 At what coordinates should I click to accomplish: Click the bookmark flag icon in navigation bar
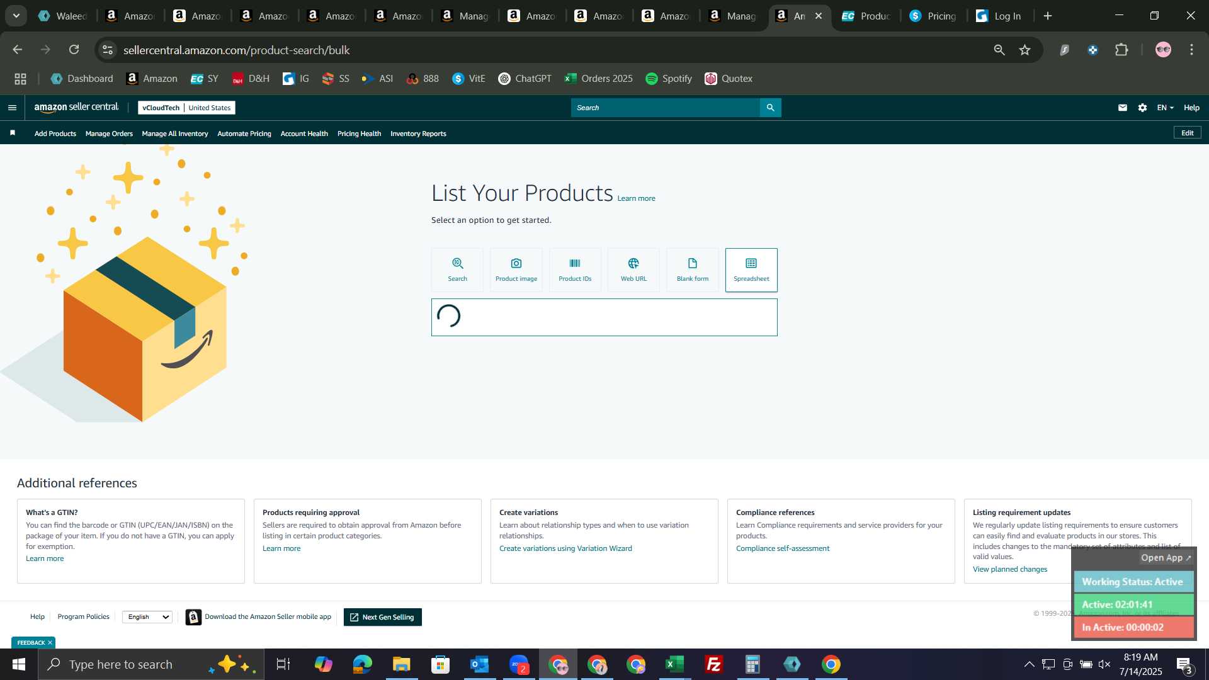[x=13, y=133]
